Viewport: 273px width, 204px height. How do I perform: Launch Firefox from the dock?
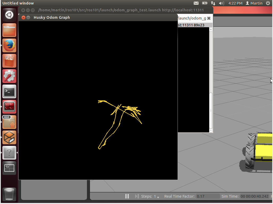(x=9, y=46)
